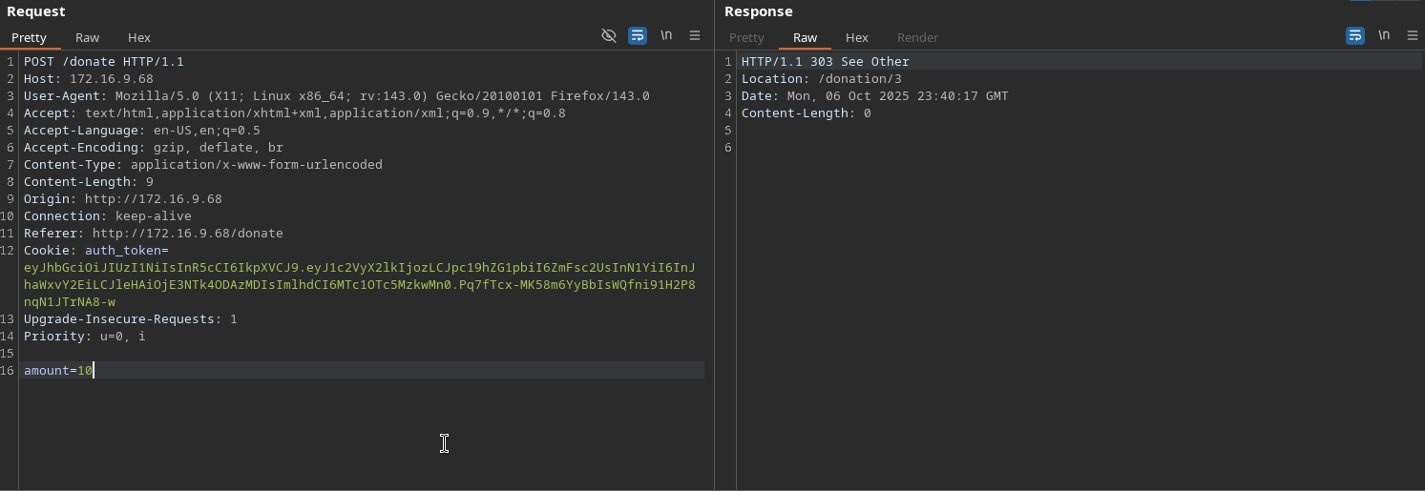
Task: Click the HTTP/1.1 303 See Other status line
Action: [825, 62]
